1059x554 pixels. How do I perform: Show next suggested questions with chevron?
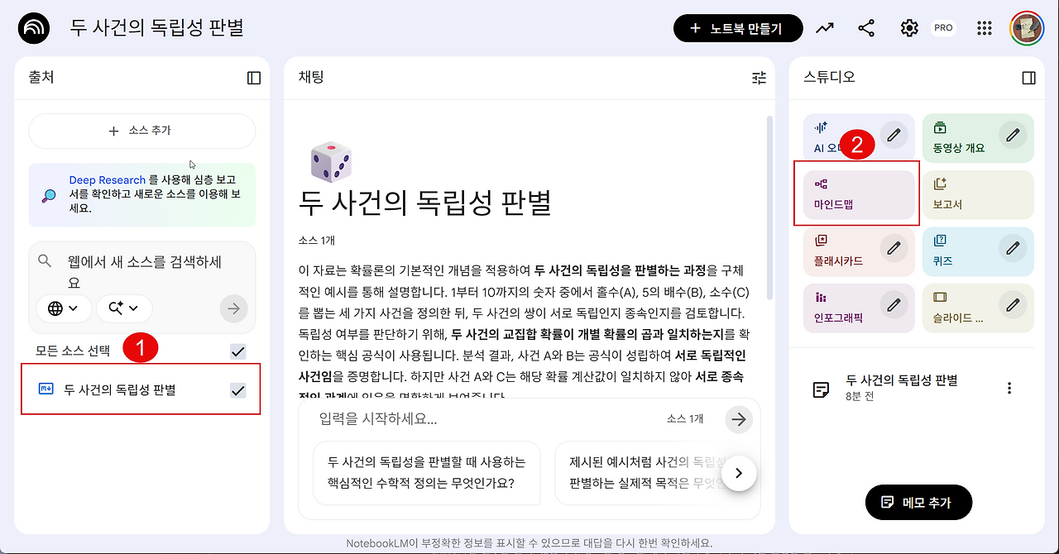pos(740,474)
